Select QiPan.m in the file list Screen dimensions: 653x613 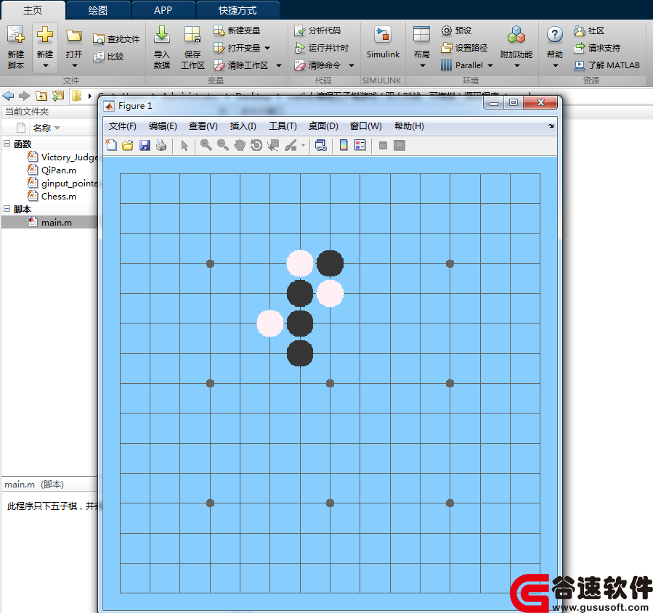(x=52, y=170)
